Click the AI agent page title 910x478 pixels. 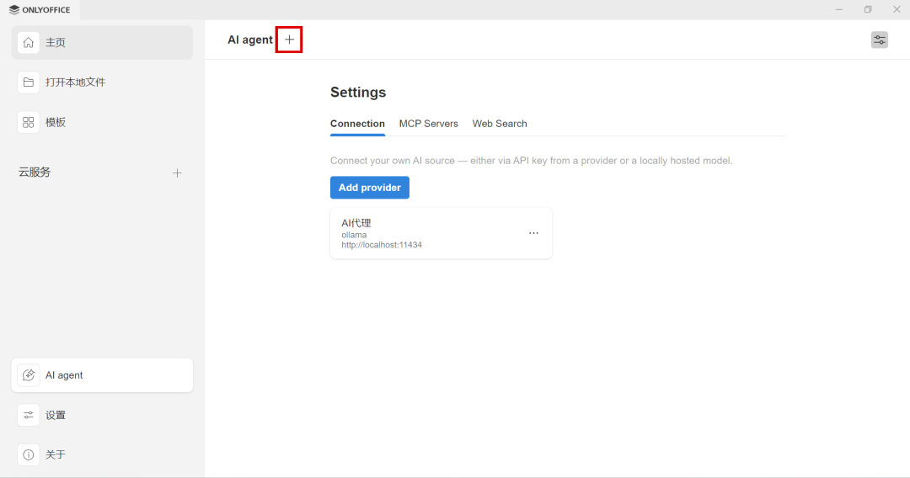[x=250, y=40]
